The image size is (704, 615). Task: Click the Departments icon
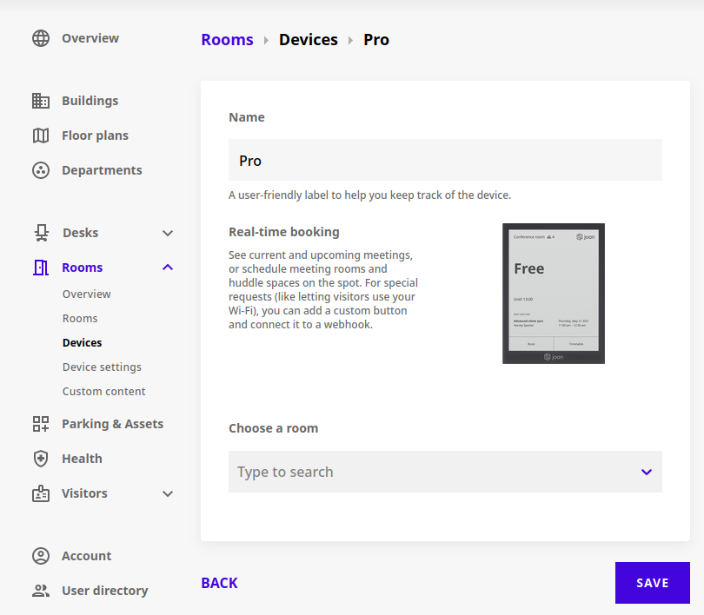41,170
